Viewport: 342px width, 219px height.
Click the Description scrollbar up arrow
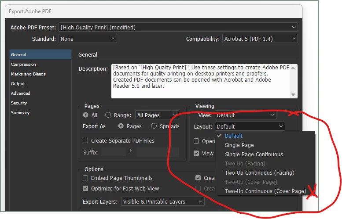tap(293, 68)
